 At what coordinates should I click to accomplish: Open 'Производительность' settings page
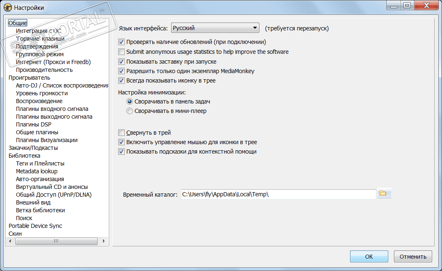tap(44, 70)
